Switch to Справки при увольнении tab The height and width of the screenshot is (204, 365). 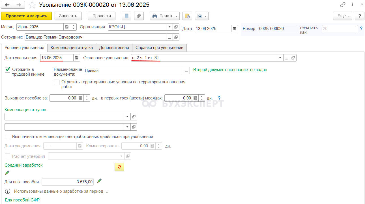pyautogui.click(x=160, y=48)
